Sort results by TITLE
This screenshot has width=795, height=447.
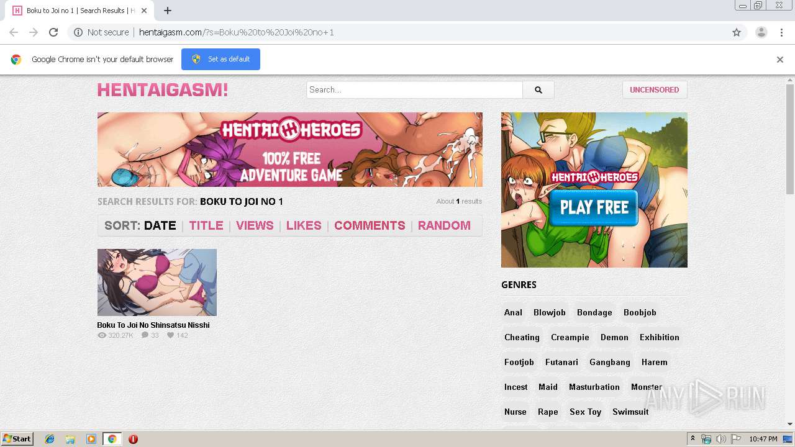tap(206, 225)
